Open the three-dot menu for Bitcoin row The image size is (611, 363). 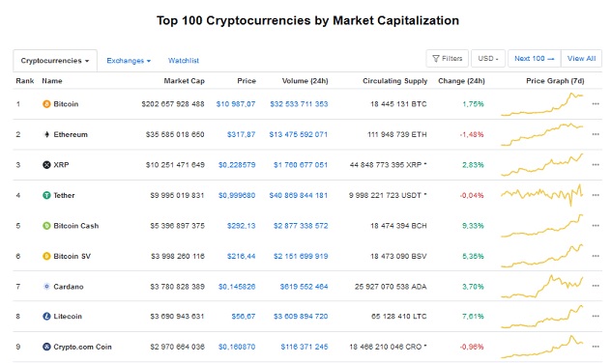click(x=596, y=104)
